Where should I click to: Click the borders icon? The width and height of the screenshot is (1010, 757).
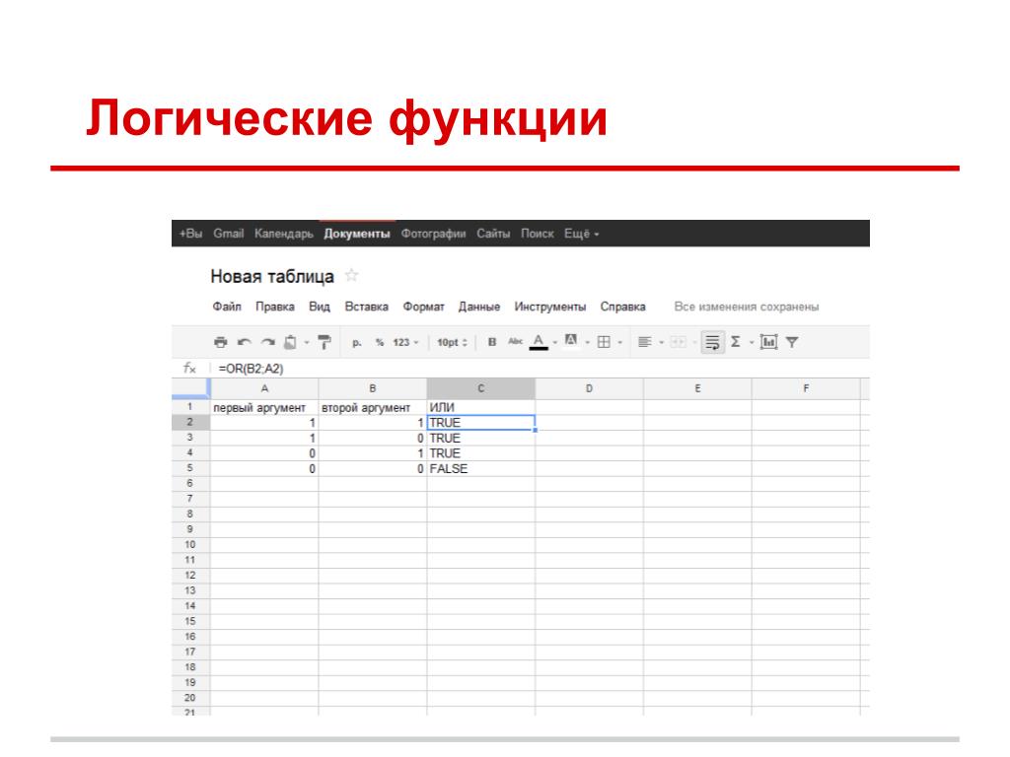604,342
